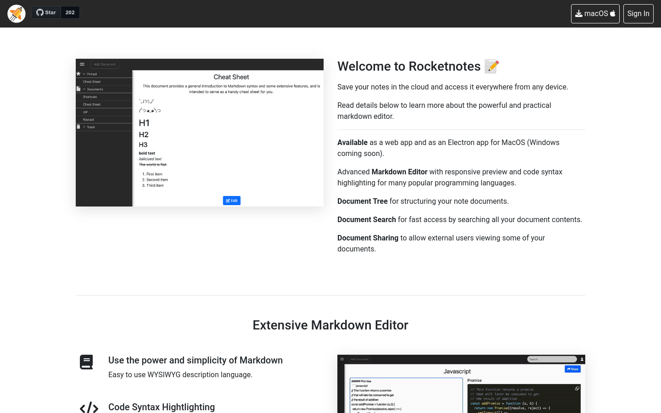Click the Share button in the Javascript preview
This screenshot has height=413, width=661.
(572, 369)
